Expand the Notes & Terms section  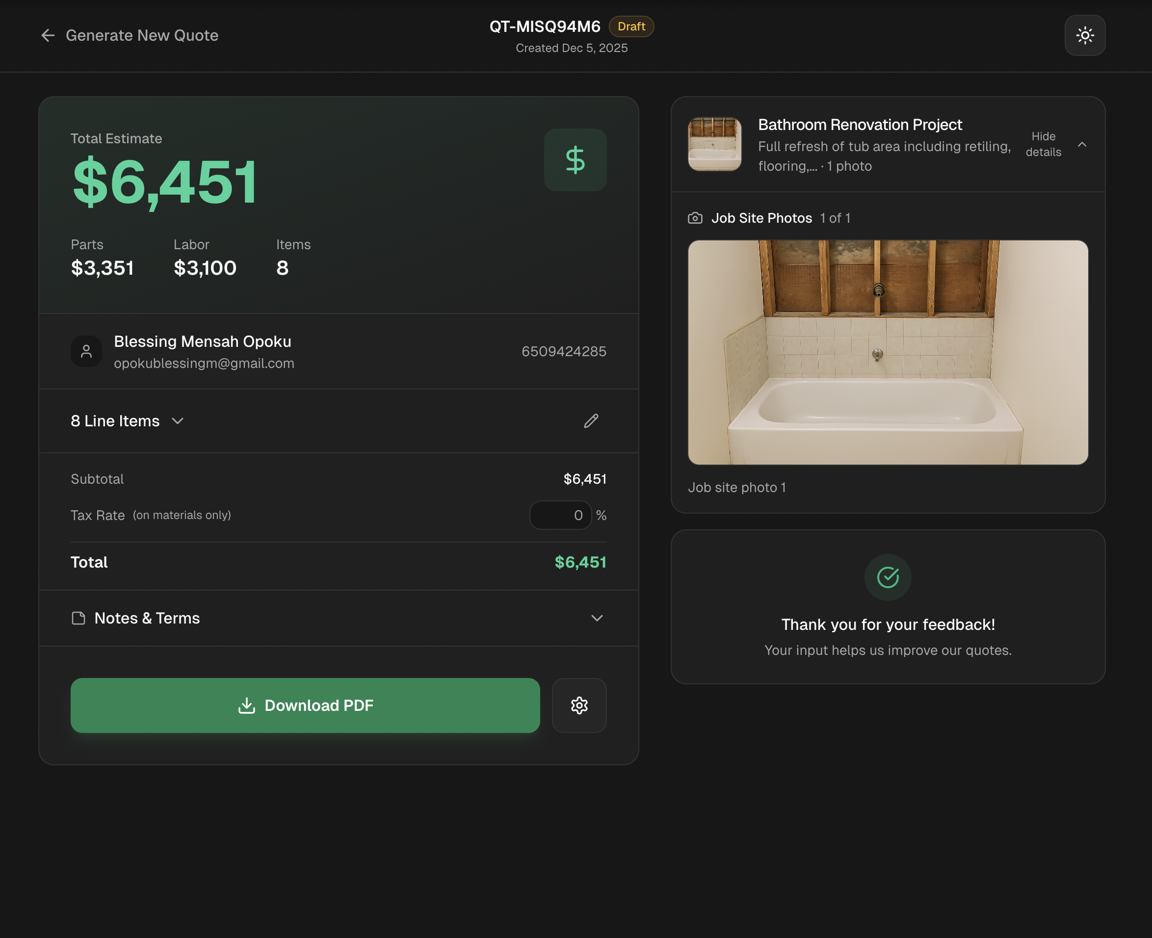pos(597,618)
